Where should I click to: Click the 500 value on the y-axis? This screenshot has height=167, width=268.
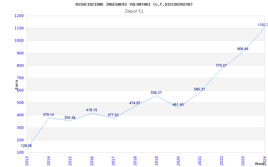pyautogui.click(x=20, y=103)
